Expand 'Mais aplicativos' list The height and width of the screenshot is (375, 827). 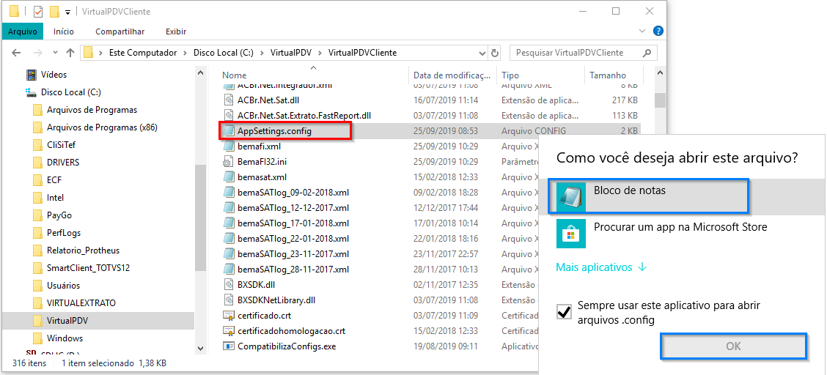(x=601, y=267)
